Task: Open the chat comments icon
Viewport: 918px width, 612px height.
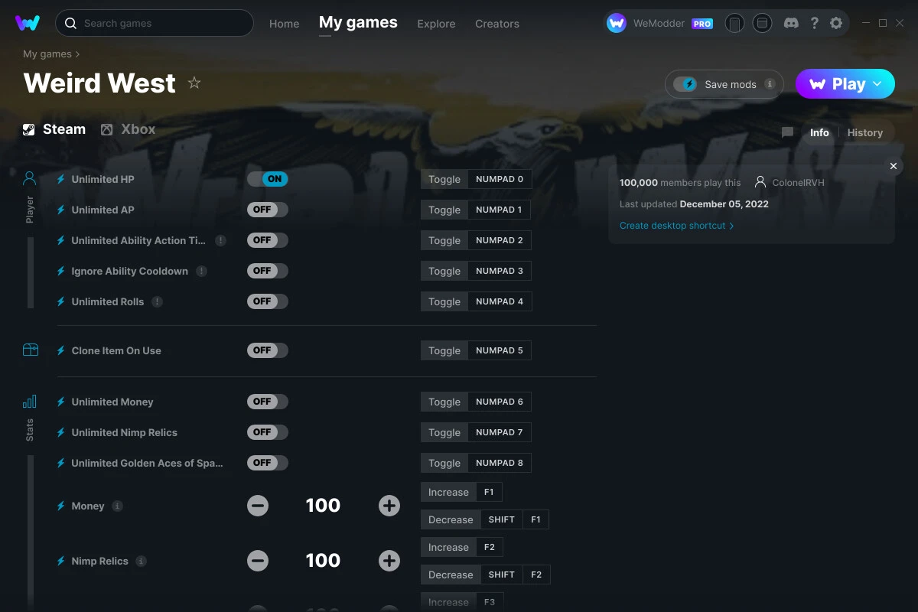Action: click(x=787, y=132)
